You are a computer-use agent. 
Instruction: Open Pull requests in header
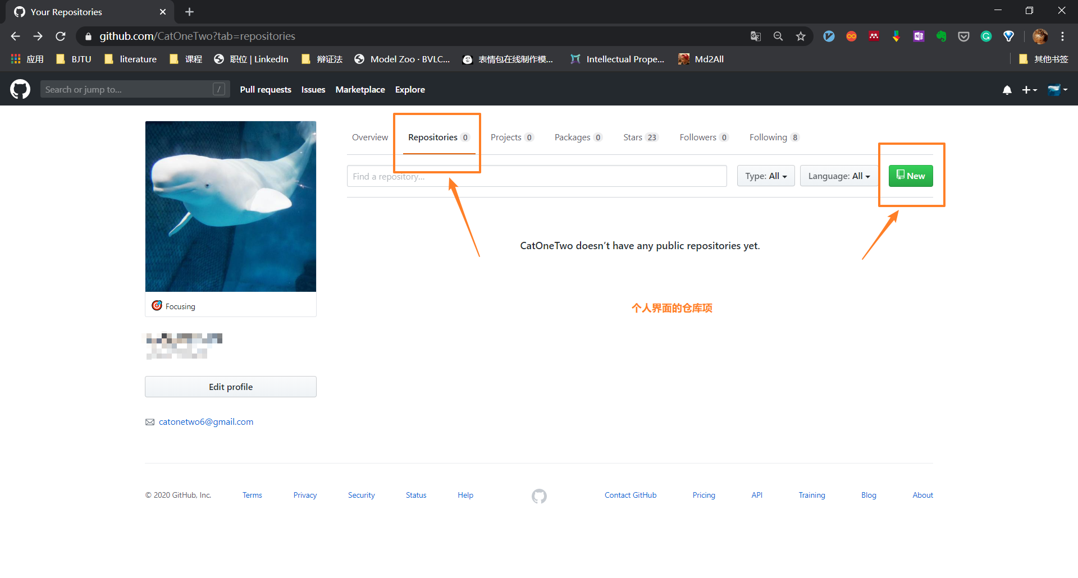(x=266, y=90)
